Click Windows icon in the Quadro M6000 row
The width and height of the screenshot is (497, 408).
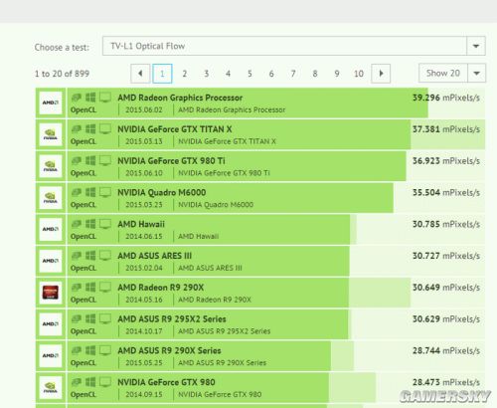click(90, 192)
